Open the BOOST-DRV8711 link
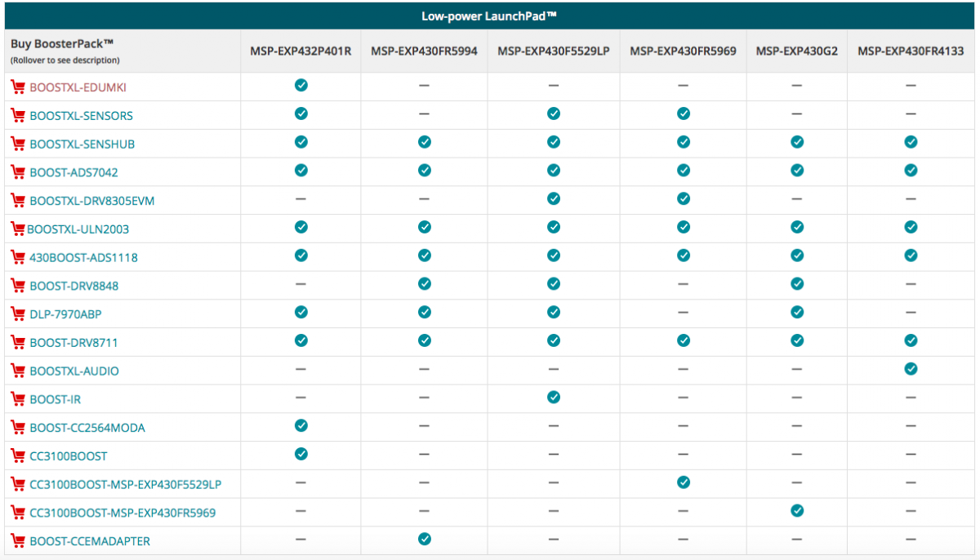The width and height of the screenshot is (980, 560). 73,343
